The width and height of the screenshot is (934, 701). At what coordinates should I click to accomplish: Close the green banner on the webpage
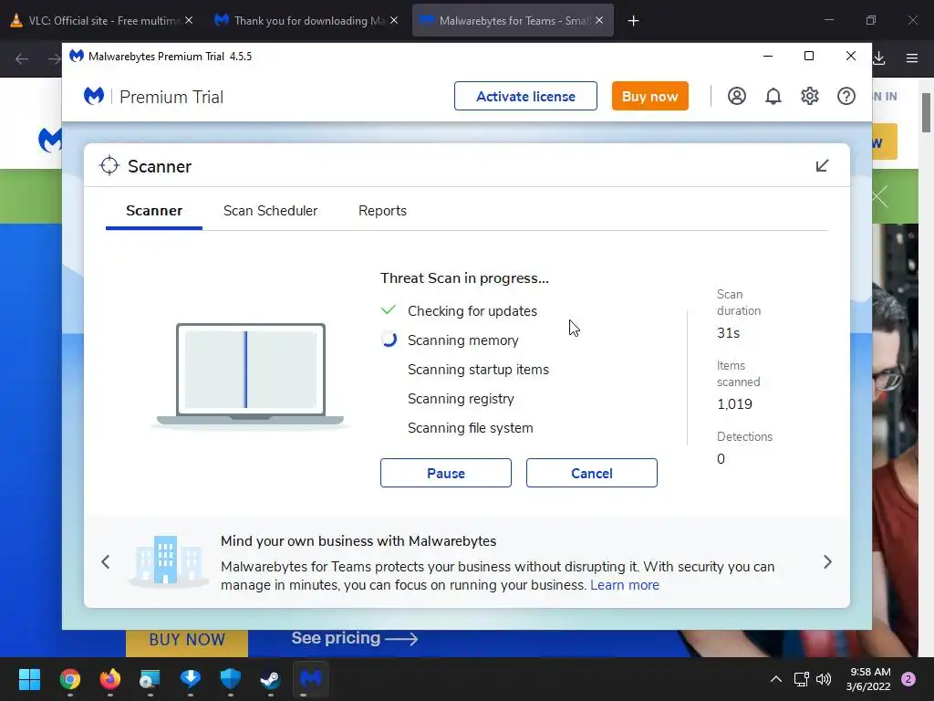coord(880,196)
